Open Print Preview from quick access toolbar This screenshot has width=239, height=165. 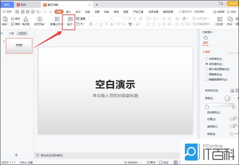click(x=33, y=12)
